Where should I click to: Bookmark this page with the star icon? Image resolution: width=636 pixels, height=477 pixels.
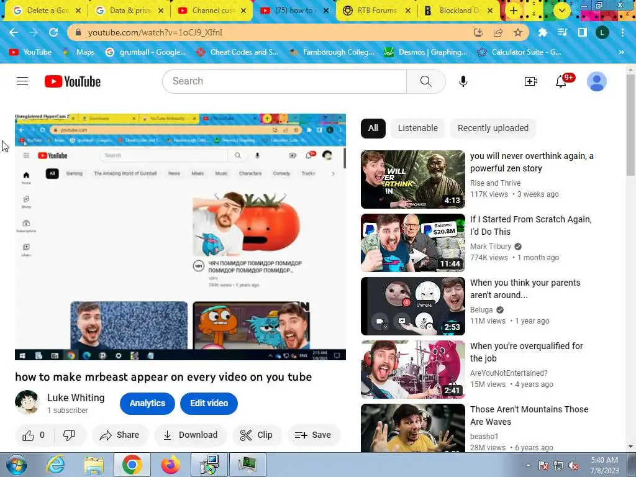517,32
